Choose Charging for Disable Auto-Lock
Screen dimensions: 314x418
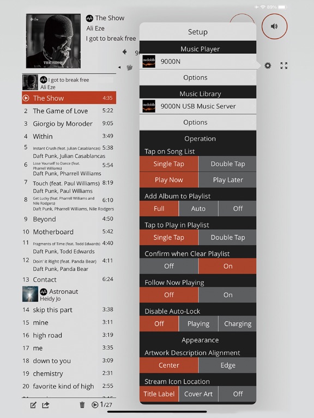pos(237,324)
